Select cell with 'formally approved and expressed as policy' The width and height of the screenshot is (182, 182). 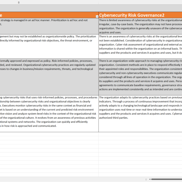[49, 77]
